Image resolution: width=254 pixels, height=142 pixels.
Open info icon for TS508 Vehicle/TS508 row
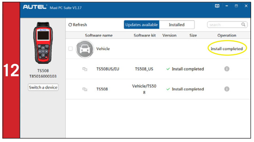pos(227,89)
